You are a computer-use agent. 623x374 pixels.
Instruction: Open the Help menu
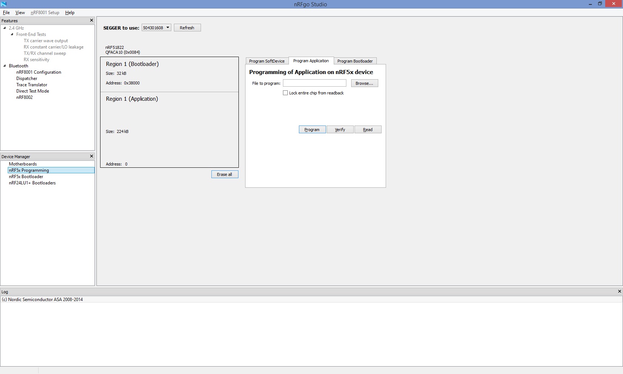(x=70, y=13)
